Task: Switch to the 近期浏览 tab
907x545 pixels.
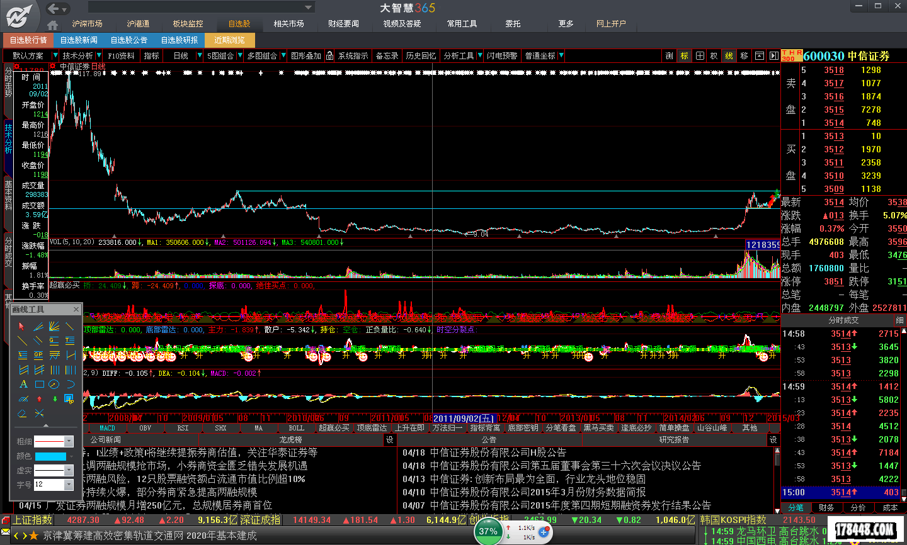Action: coord(229,40)
